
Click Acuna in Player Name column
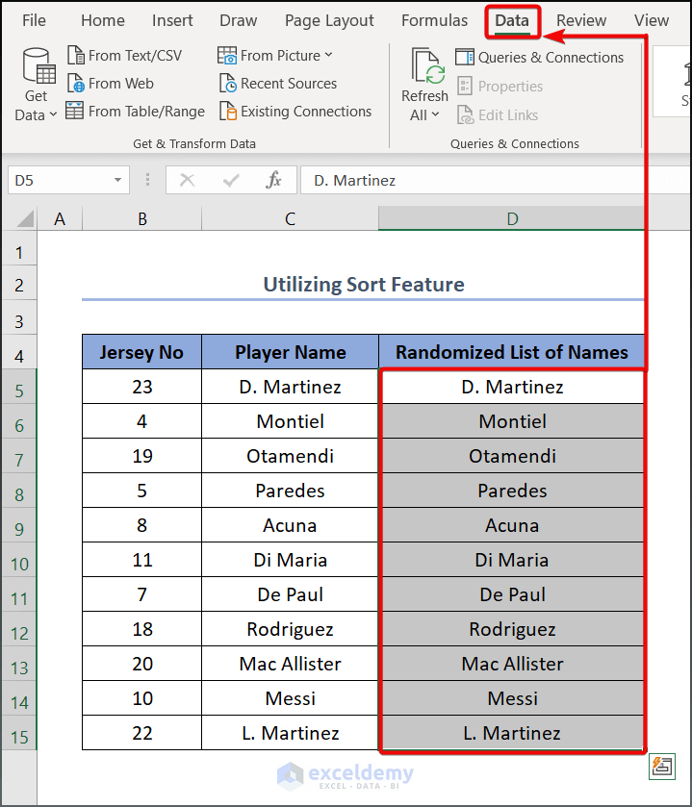(290, 525)
